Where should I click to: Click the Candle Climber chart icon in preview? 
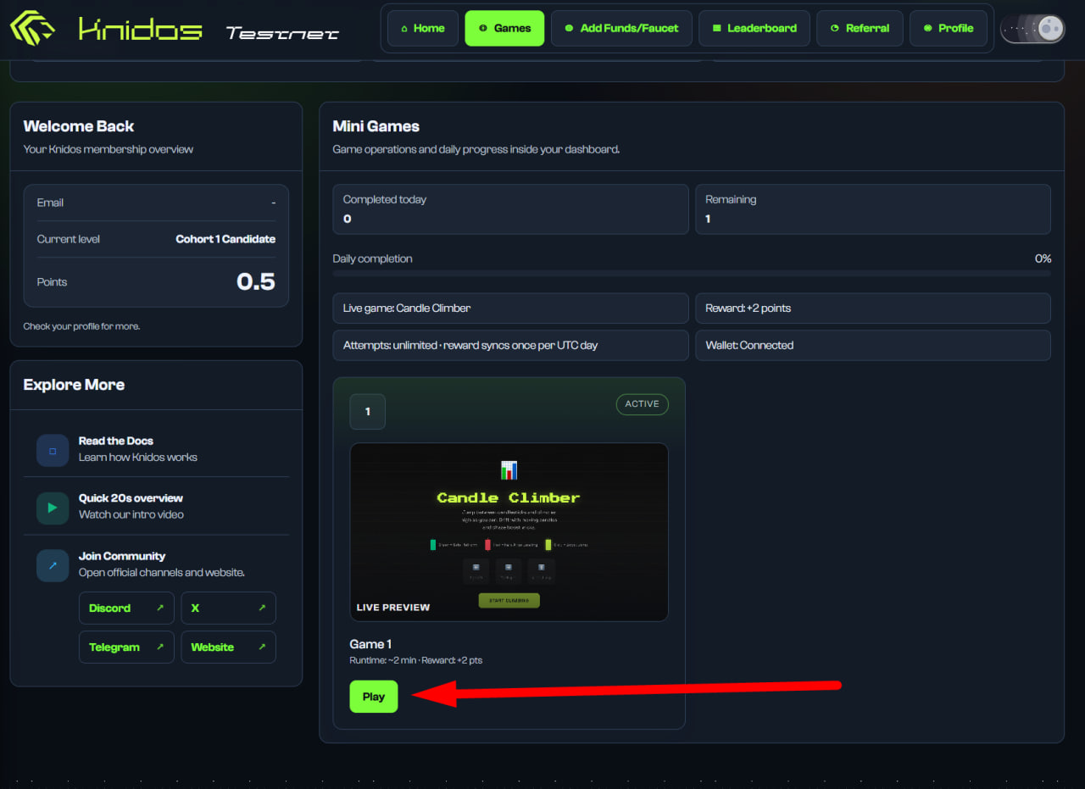click(509, 470)
